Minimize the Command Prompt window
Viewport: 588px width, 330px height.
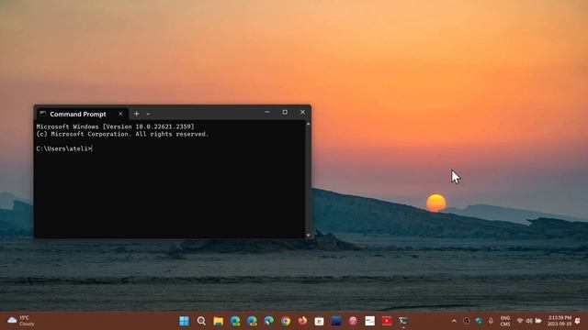point(267,112)
